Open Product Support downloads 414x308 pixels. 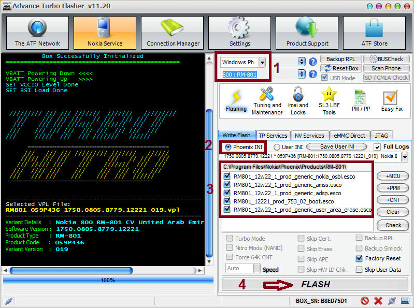click(x=307, y=33)
